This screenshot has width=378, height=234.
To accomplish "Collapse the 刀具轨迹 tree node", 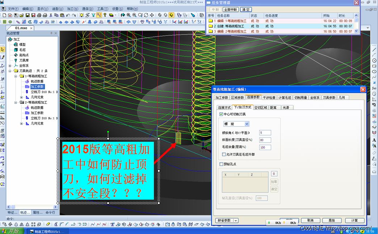I will [10, 71].
